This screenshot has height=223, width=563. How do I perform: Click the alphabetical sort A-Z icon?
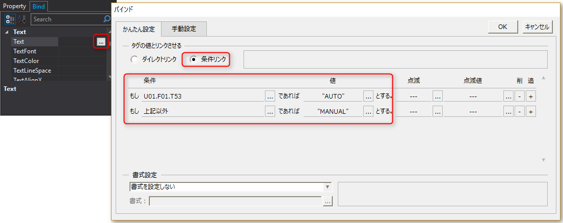pyautogui.click(x=22, y=19)
